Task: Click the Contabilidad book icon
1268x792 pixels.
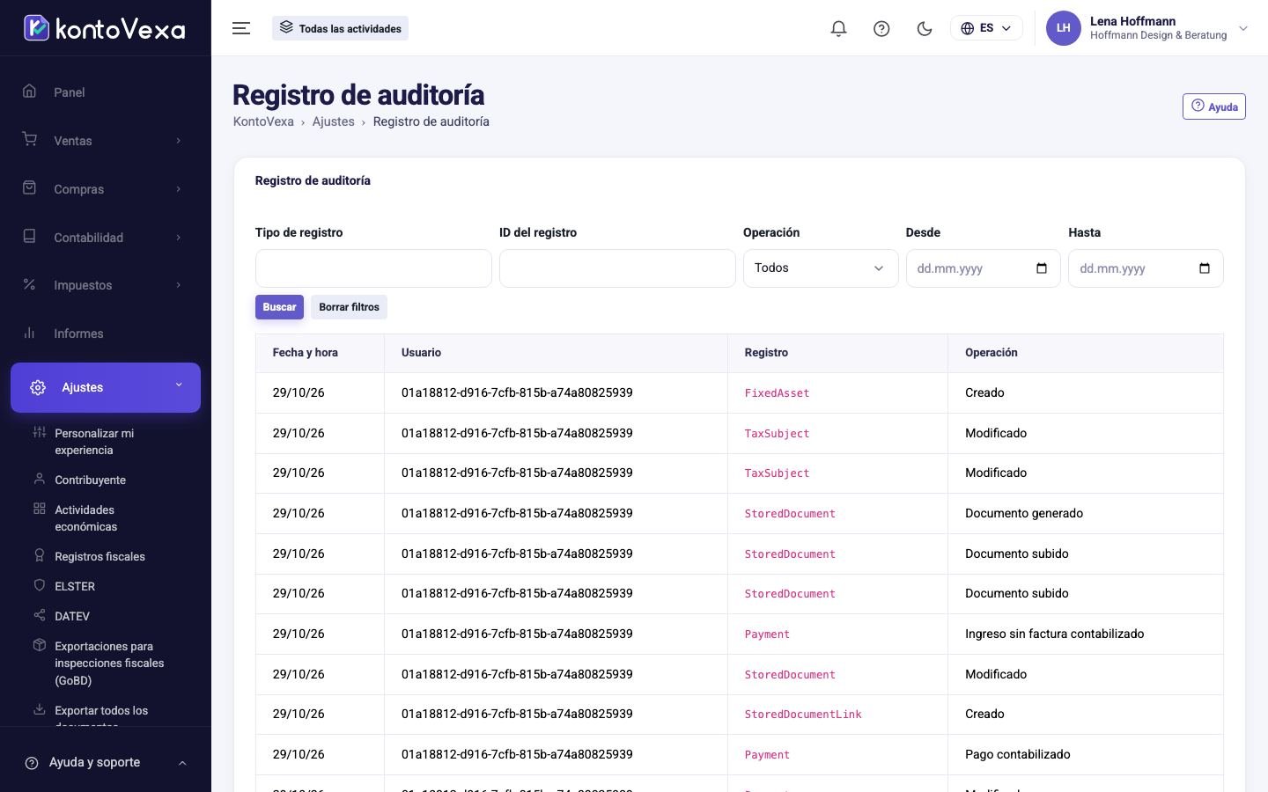Action: point(29,236)
